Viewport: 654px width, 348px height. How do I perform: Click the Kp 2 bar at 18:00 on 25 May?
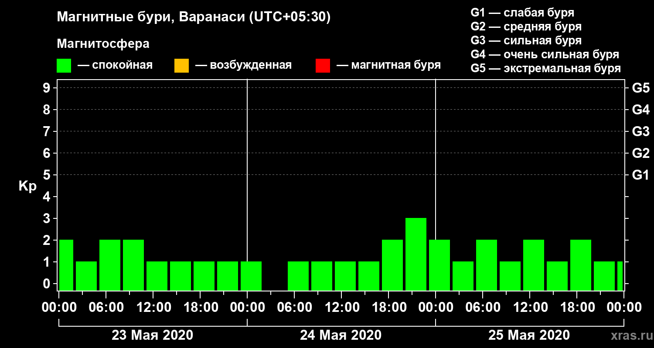pyautogui.click(x=581, y=265)
